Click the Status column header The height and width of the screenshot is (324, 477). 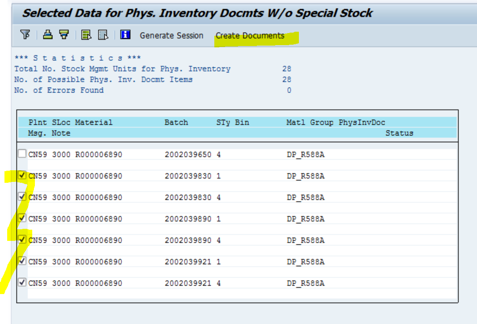(399, 133)
